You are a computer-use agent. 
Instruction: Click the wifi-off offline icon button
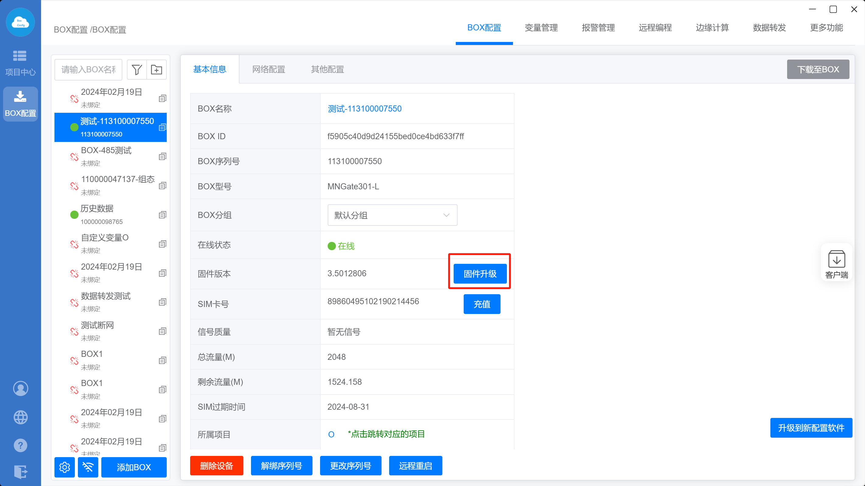coord(88,467)
